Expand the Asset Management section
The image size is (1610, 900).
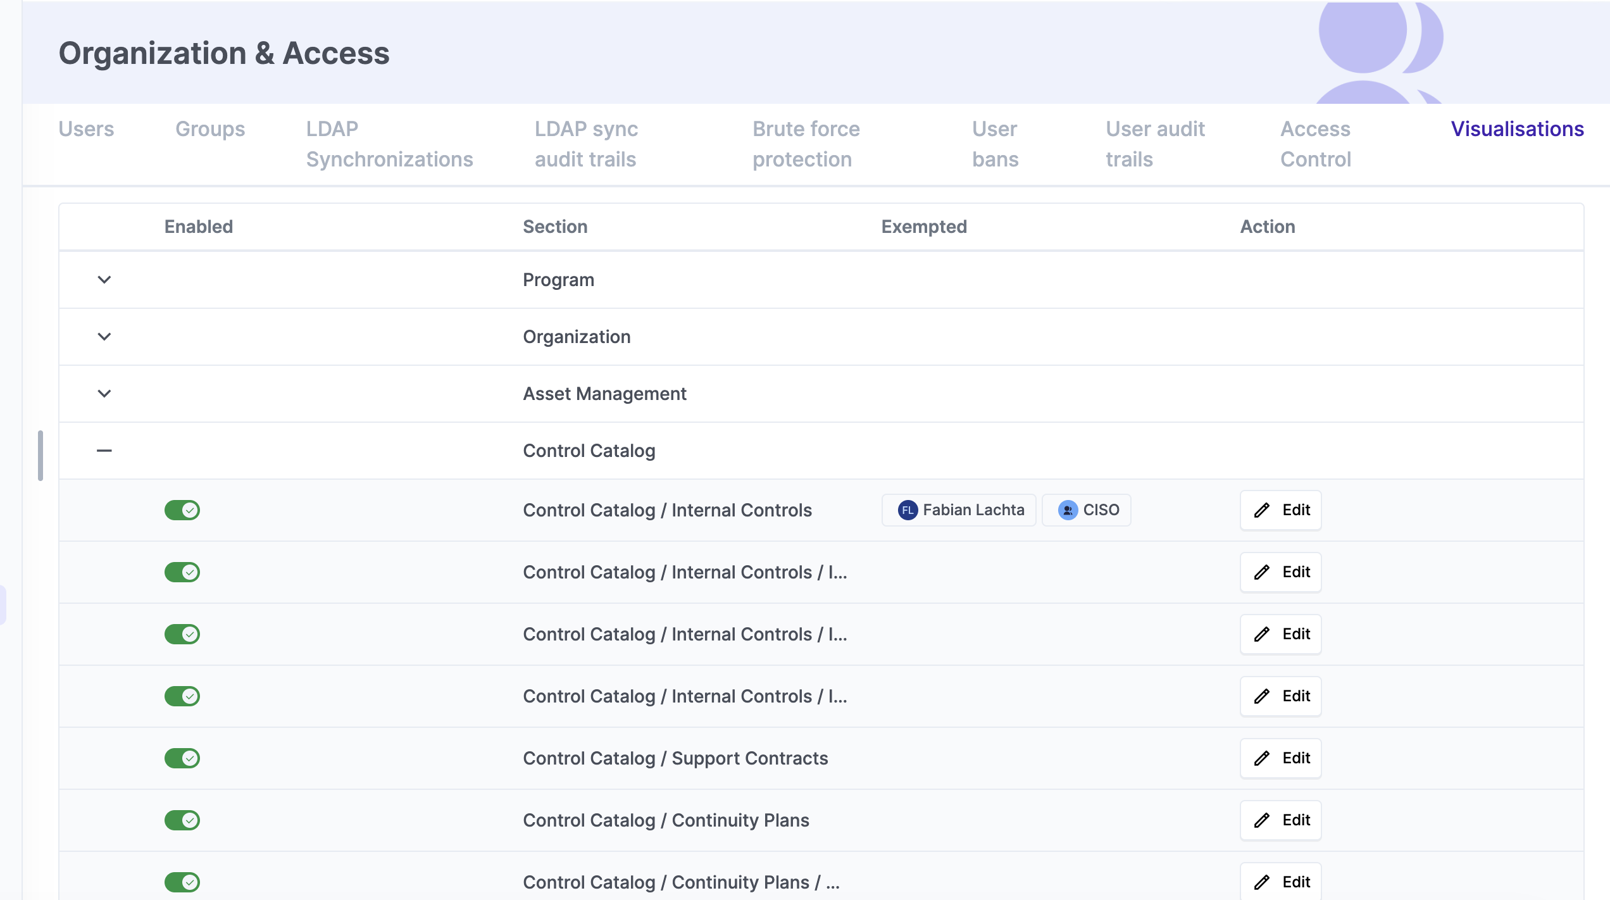coord(104,394)
